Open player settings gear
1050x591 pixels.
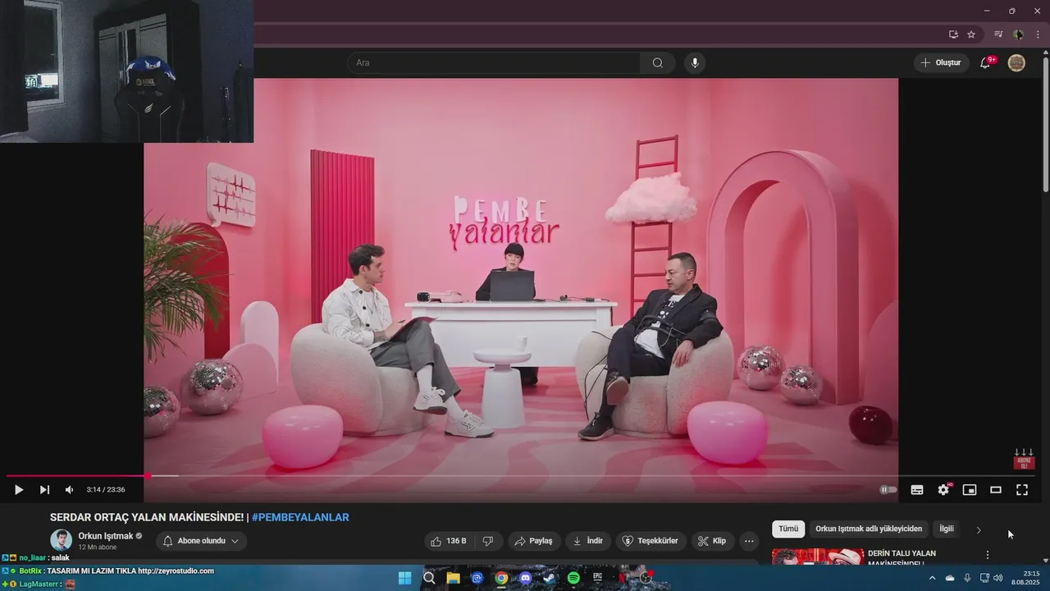[x=943, y=490]
